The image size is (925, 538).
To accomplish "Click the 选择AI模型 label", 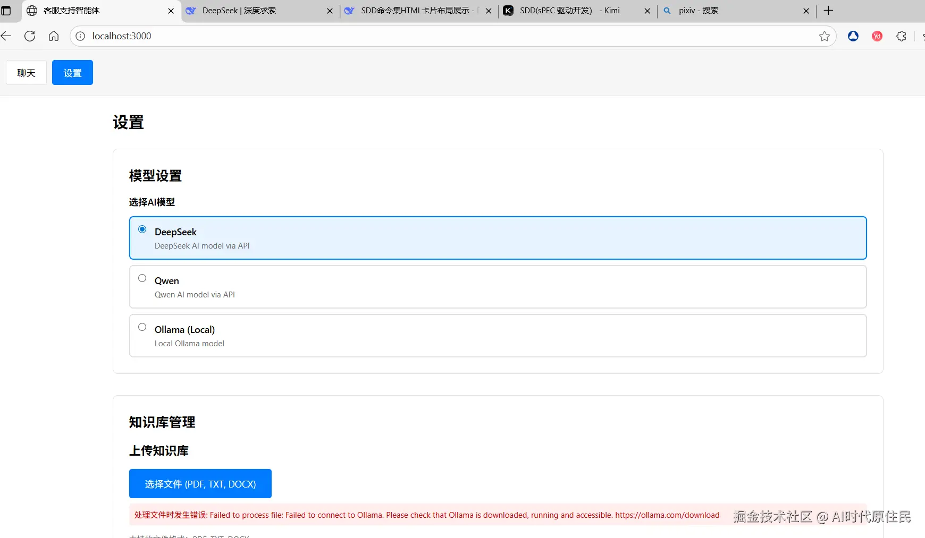I will pyautogui.click(x=152, y=202).
